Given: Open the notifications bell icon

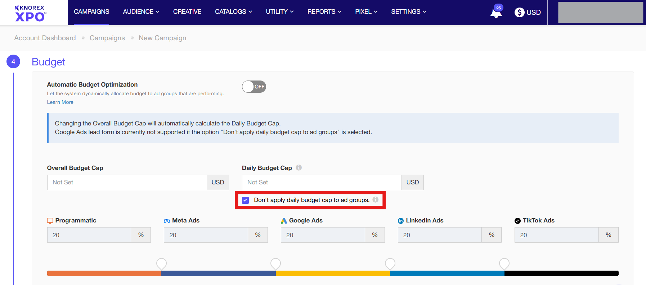Looking at the screenshot, I should click(x=496, y=13).
